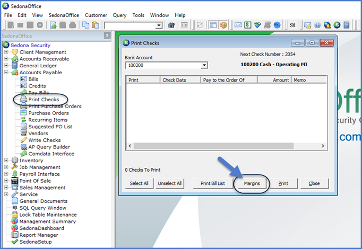Click the navigation pane layout toolbar icon
Image resolution: width=362 pixels, height=249 pixels.
pos(213,25)
